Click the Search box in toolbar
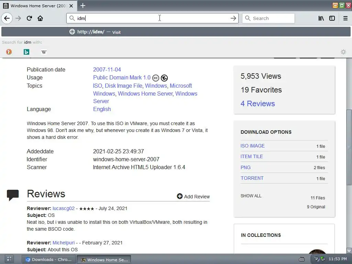Viewport: 352px width, 264px height. point(268,18)
